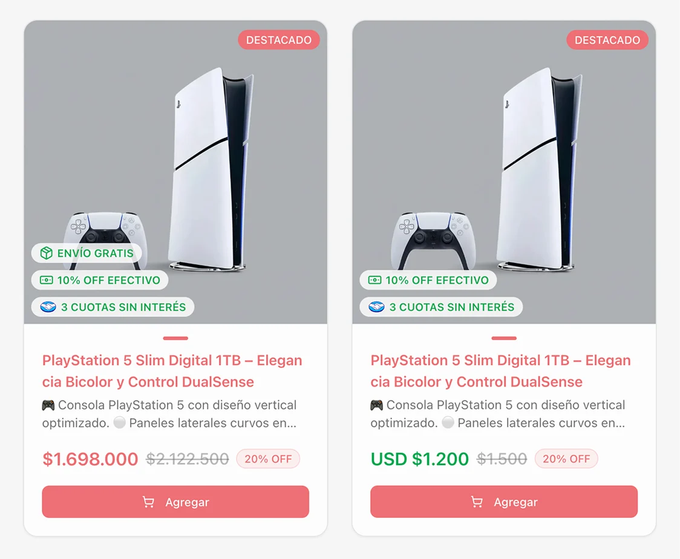Click the 20% OFF badge next to USD price
Image resolution: width=680 pixels, height=559 pixels.
coord(566,459)
